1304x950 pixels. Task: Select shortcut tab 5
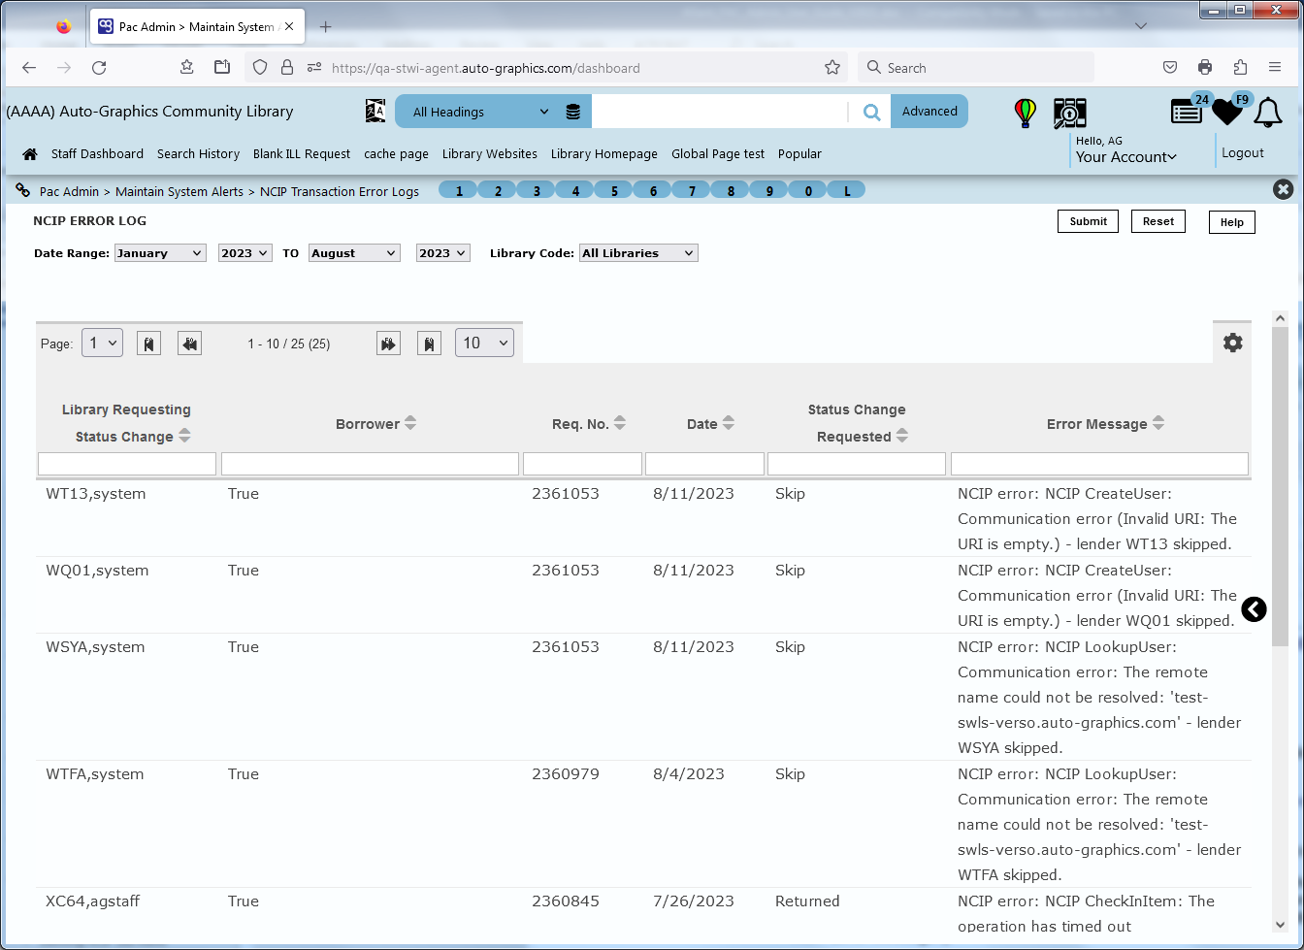coord(614,190)
